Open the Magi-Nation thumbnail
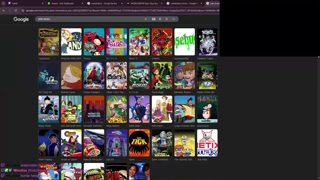320x180 pixels. click(116, 109)
